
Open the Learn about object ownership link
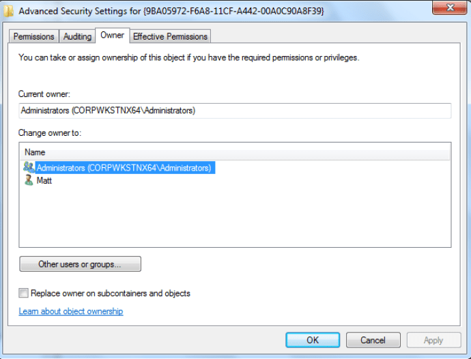pyautogui.click(x=71, y=311)
